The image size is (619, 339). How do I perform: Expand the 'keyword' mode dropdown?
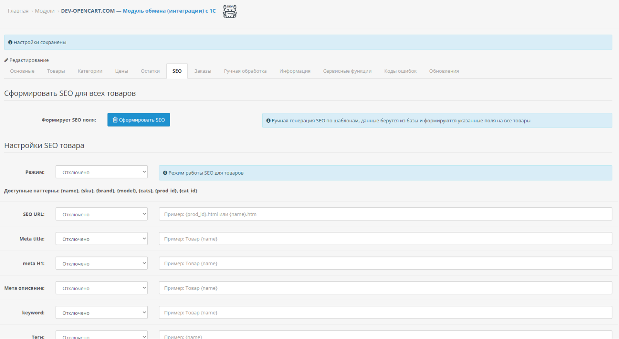point(102,313)
